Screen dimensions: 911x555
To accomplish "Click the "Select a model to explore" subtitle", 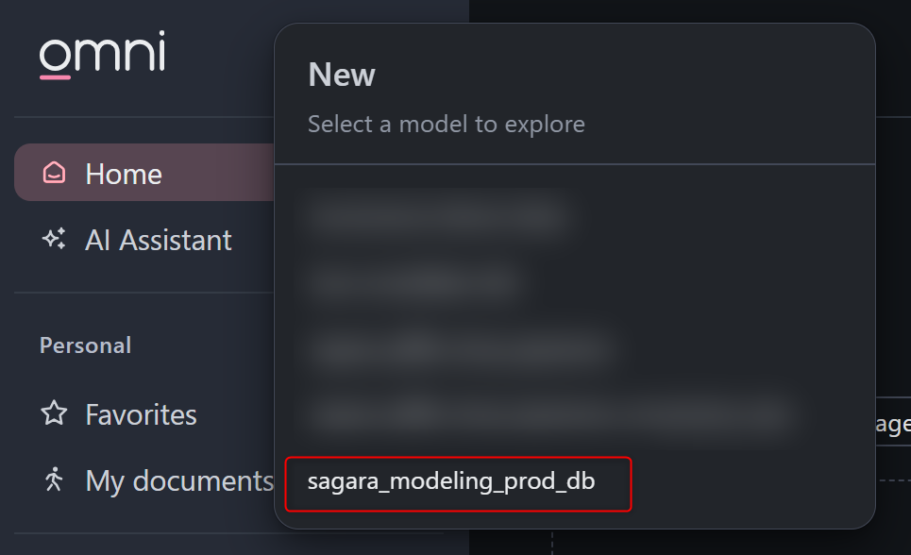I will coord(446,124).
